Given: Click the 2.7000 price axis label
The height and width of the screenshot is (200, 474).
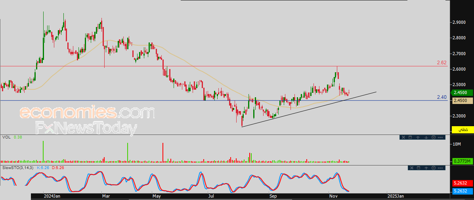Looking at the screenshot, I should (459, 54).
